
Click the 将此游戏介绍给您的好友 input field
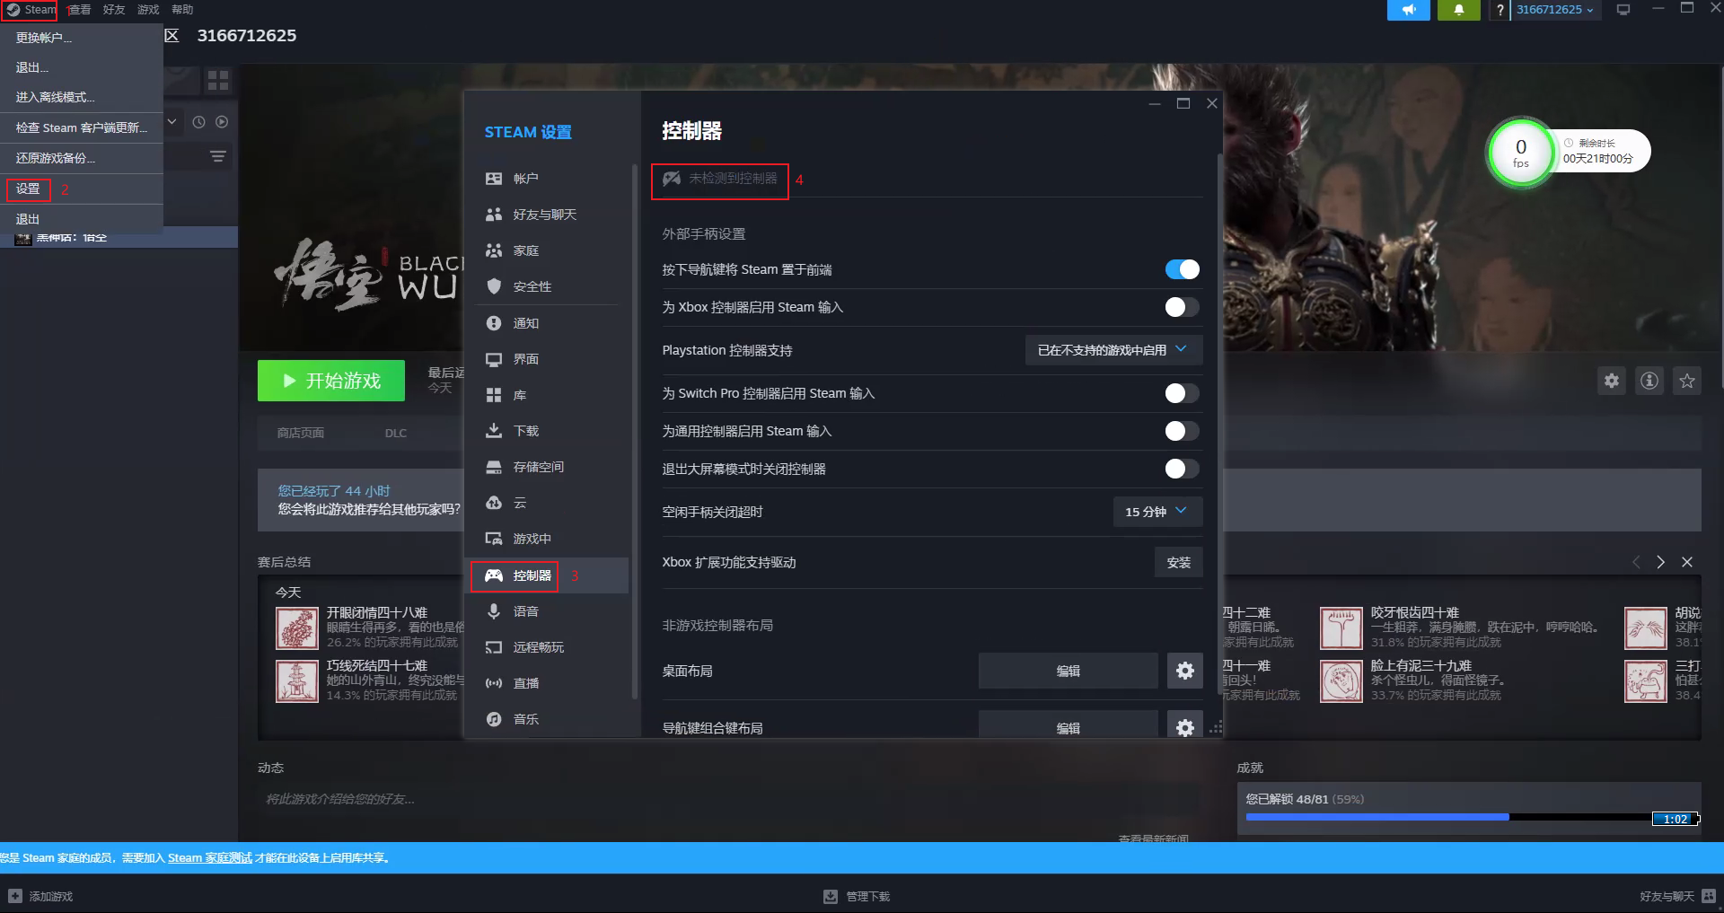tap(729, 799)
